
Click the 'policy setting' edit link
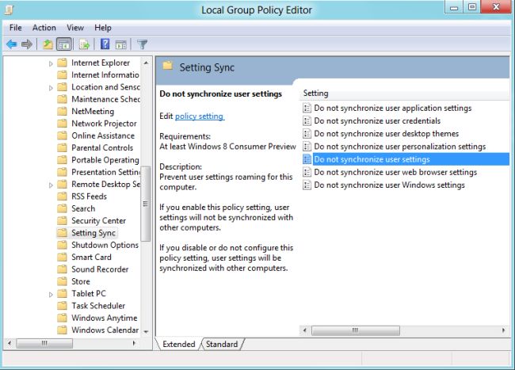(200, 116)
